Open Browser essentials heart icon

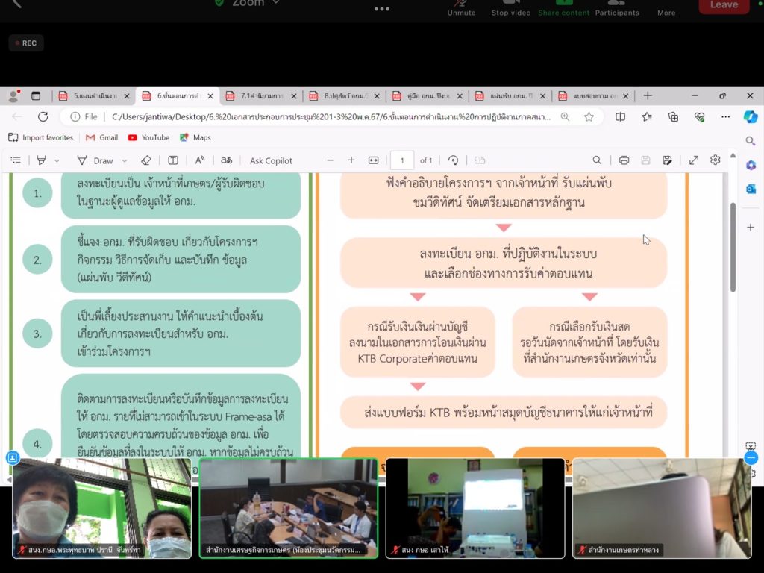(x=700, y=117)
